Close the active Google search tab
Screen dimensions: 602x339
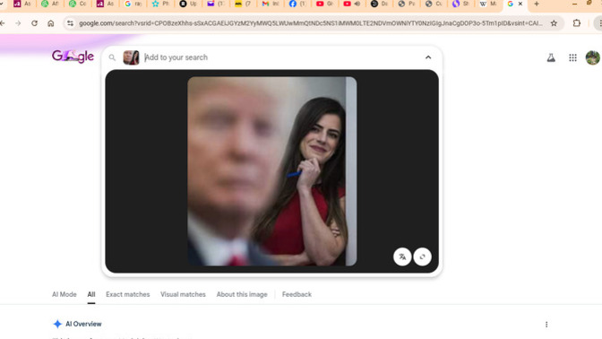coord(520,4)
